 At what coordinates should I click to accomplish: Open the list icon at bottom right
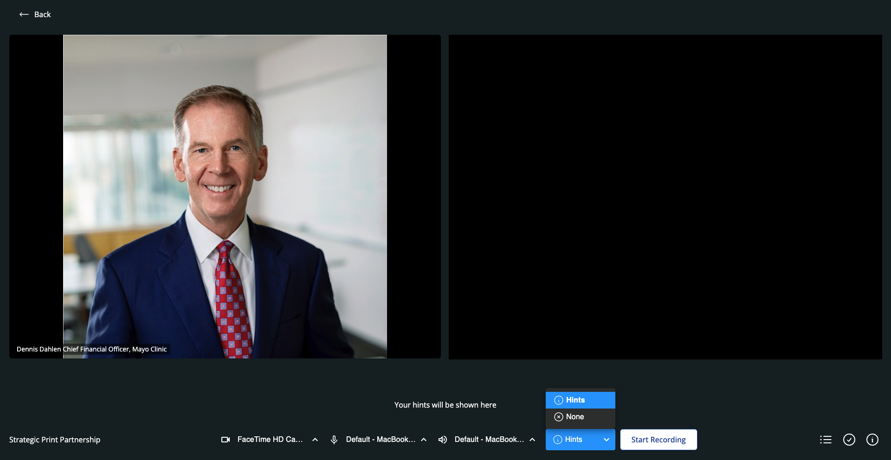coord(826,440)
